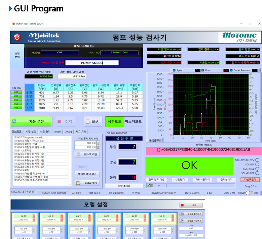The image size is (262, 239).
Task: Toggle the 2단 USE stage button
Action: click(16, 96)
